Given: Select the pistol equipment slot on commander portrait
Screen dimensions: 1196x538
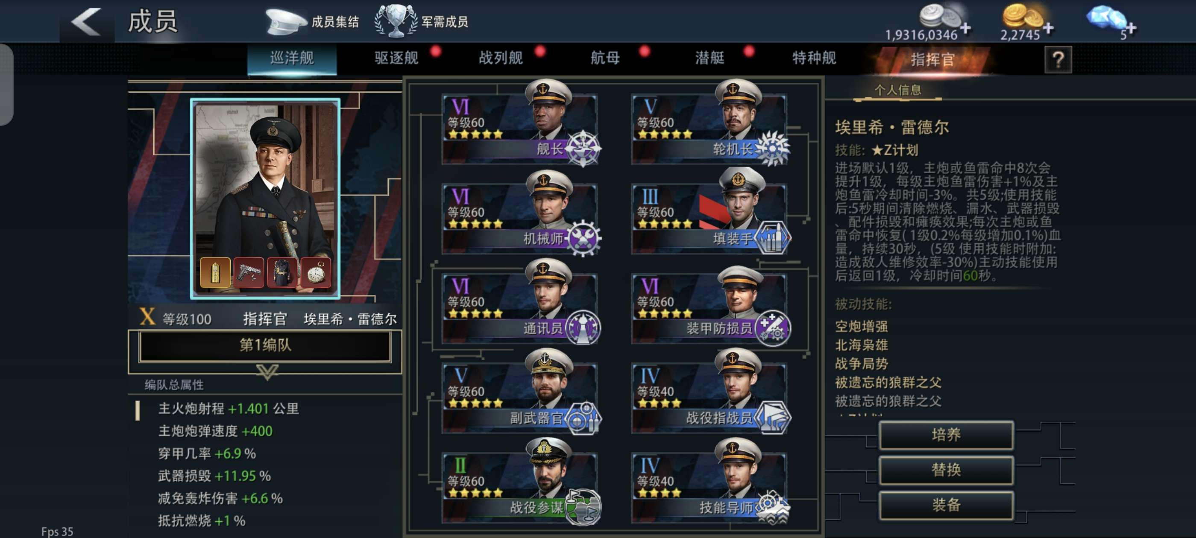Looking at the screenshot, I should [249, 272].
